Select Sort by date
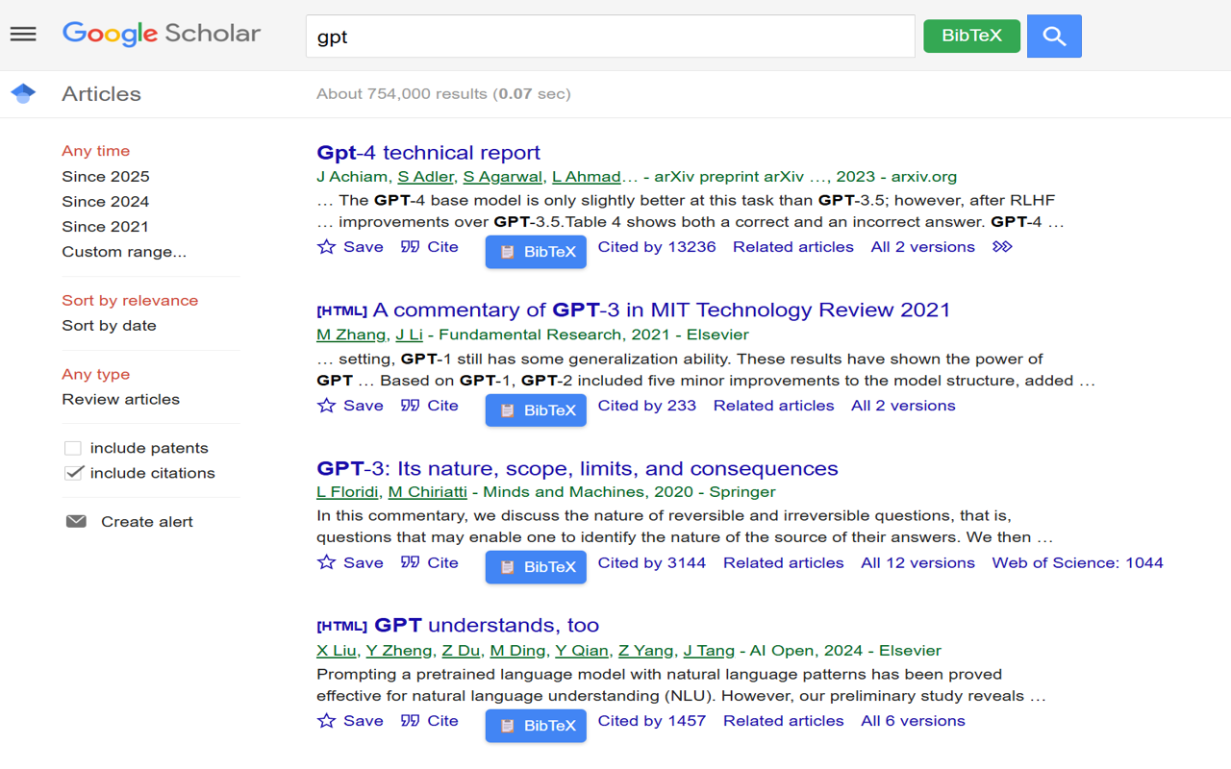 click(109, 326)
